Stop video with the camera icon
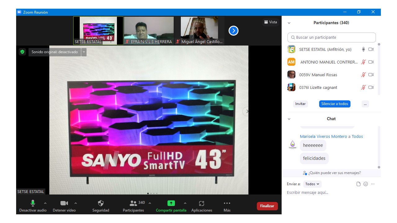Screen dimensions: 397x223 (x=64, y=203)
